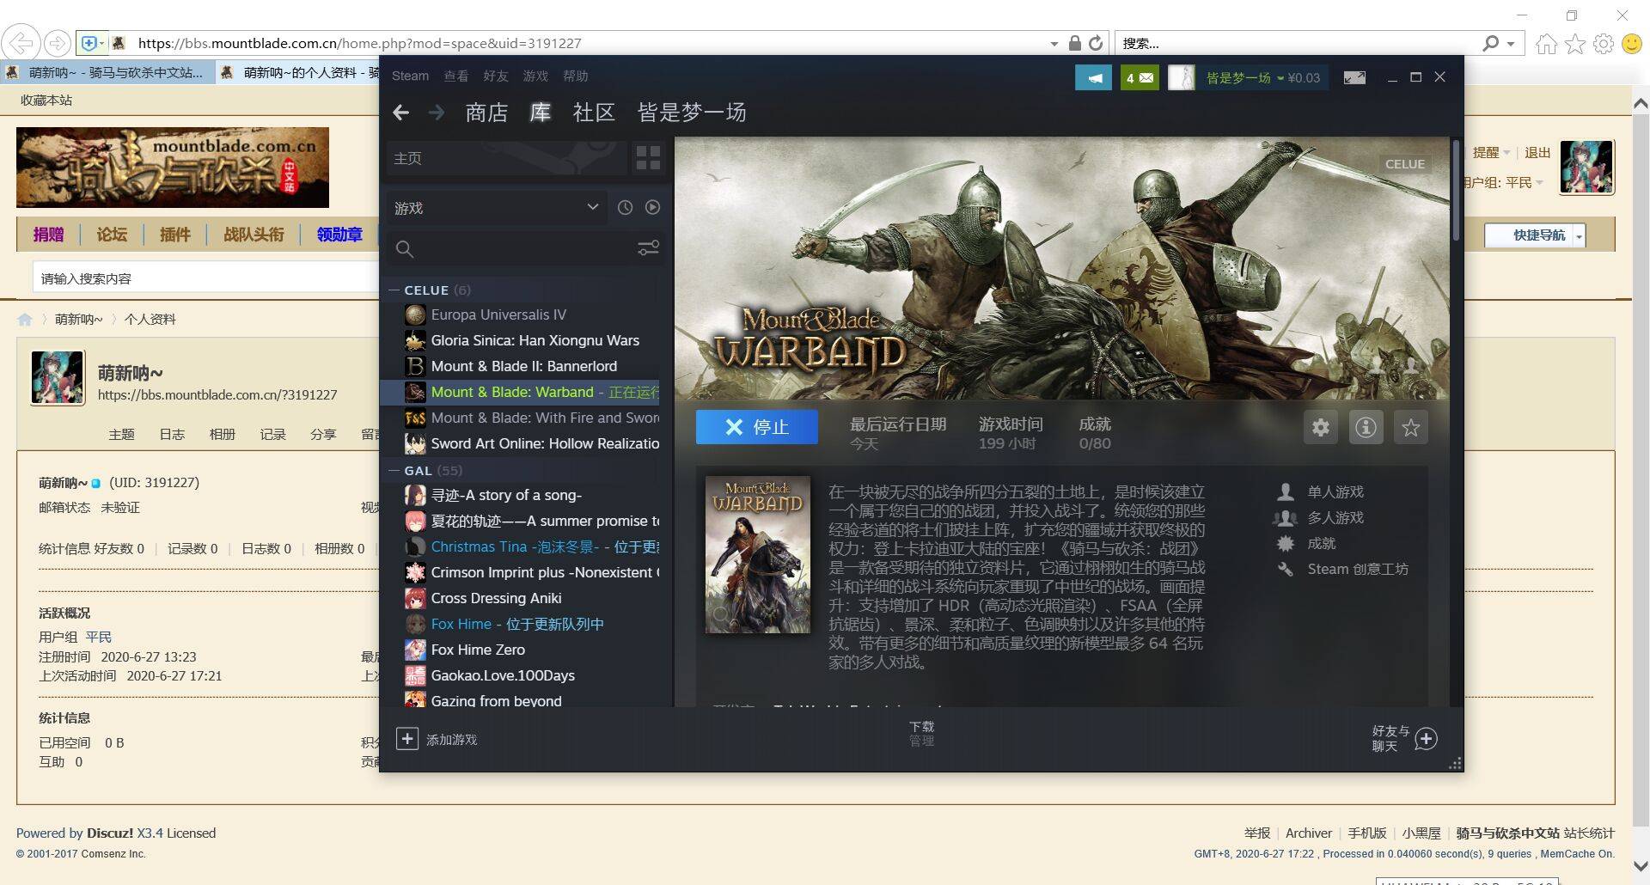The height and width of the screenshot is (885, 1650).
Task: Favorite Warband with the star icon
Action: coord(1410,427)
